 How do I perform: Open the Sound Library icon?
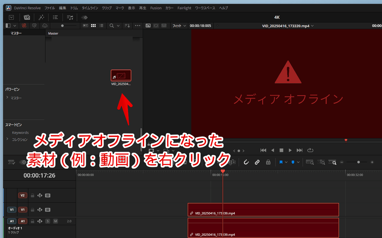pyautogui.click(x=70, y=17)
